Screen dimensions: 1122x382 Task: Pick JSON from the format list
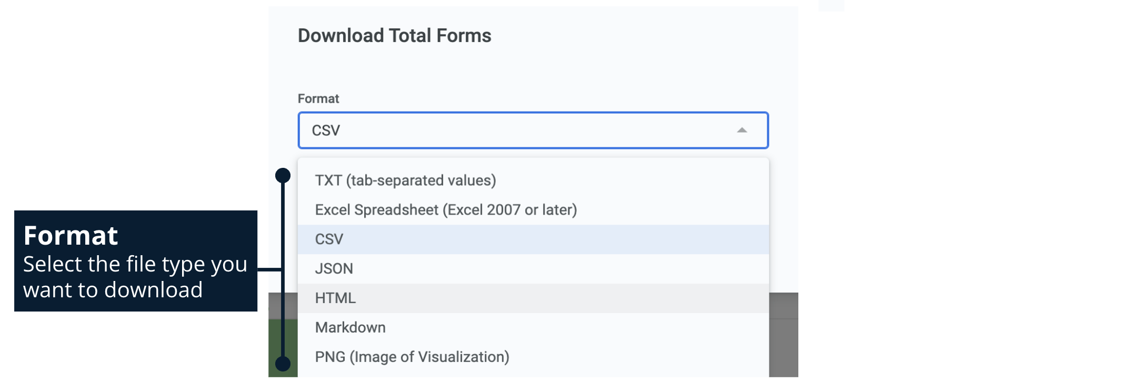(x=334, y=269)
